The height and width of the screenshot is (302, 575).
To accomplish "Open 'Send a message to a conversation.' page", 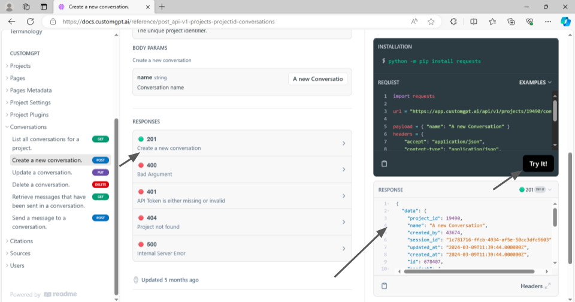I will (60, 222).
